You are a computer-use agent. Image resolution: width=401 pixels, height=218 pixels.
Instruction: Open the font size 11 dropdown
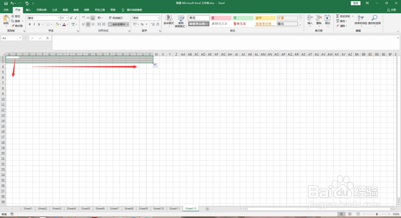[x=67, y=18]
